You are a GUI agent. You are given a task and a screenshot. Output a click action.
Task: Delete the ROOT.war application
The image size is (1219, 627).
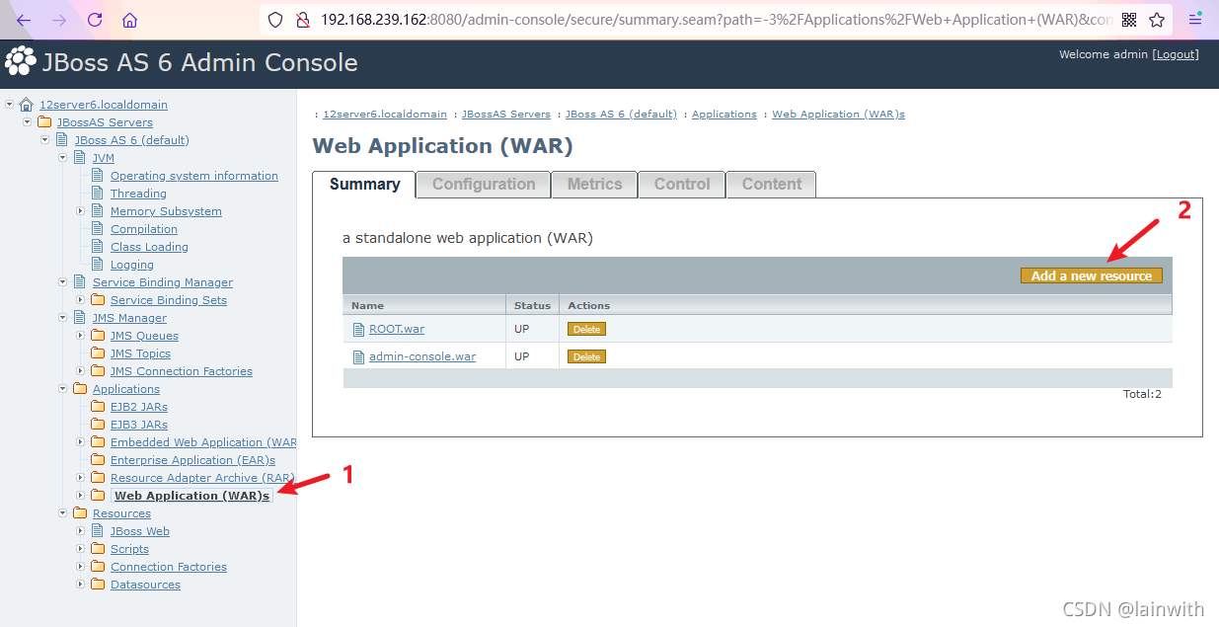click(x=586, y=330)
